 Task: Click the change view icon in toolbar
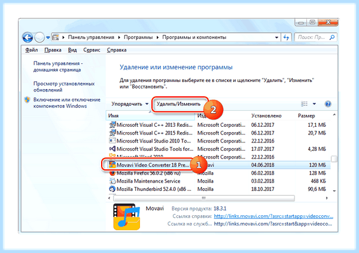pyautogui.click(x=305, y=104)
